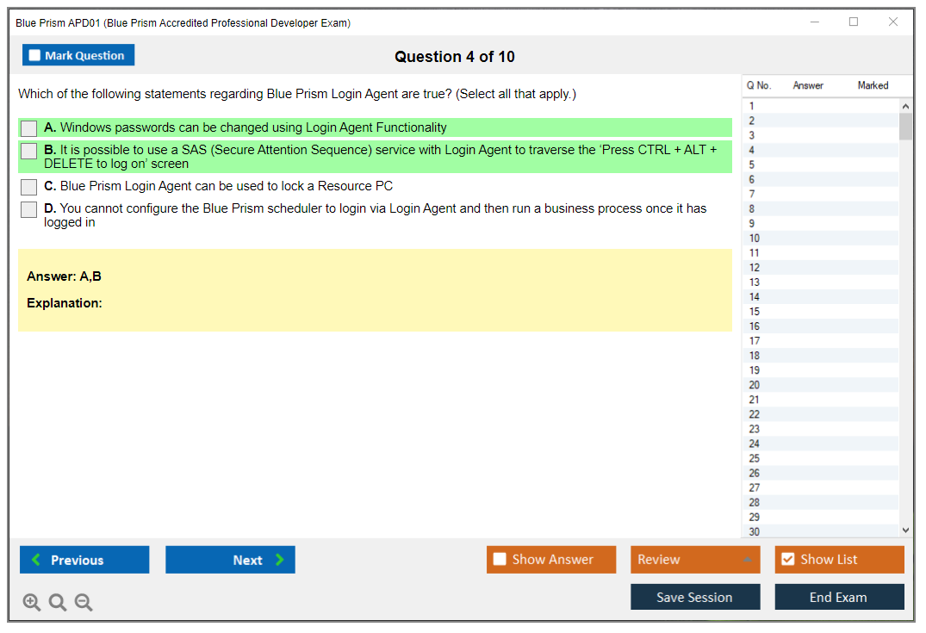
Task: Click End Exam button
Action: pos(839,598)
